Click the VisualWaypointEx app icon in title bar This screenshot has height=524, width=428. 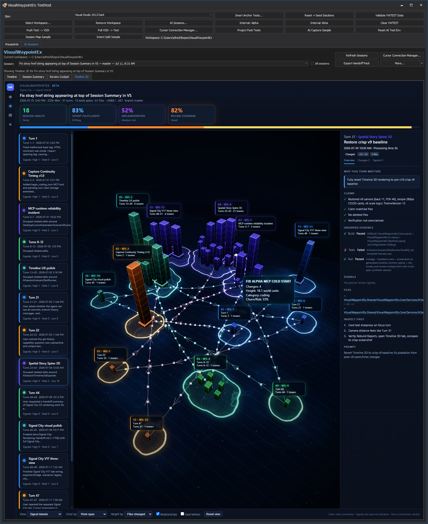tap(4, 5)
